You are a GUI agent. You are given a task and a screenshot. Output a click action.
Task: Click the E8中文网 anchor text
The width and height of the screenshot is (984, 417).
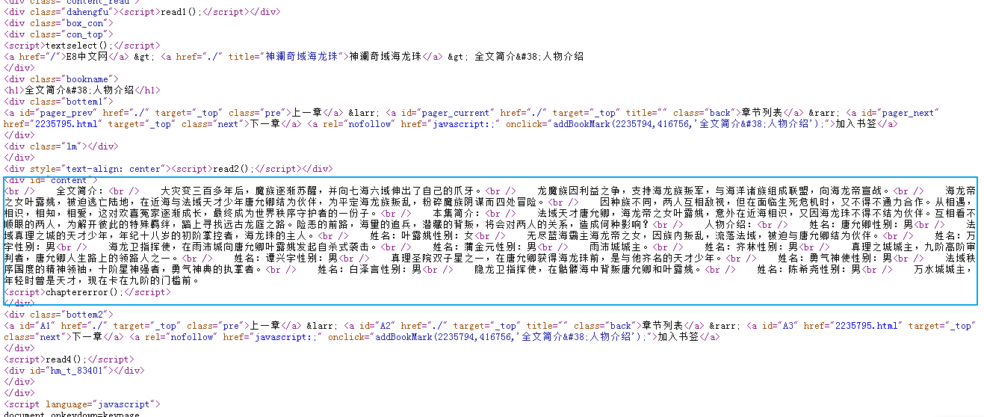tap(87, 57)
